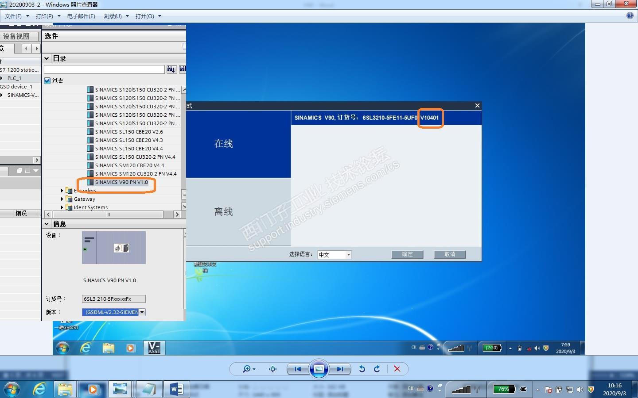The width and height of the screenshot is (638, 398).
Task: Open the 文件(F) menu
Action: (17, 16)
